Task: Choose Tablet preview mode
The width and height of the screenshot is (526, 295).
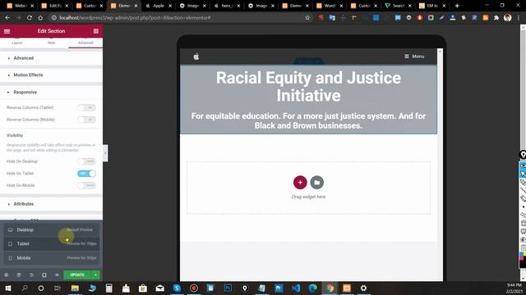Action: click(x=51, y=244)
